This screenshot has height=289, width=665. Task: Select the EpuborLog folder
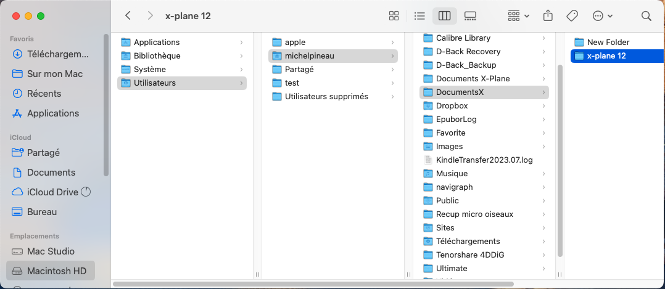[484, 119]
